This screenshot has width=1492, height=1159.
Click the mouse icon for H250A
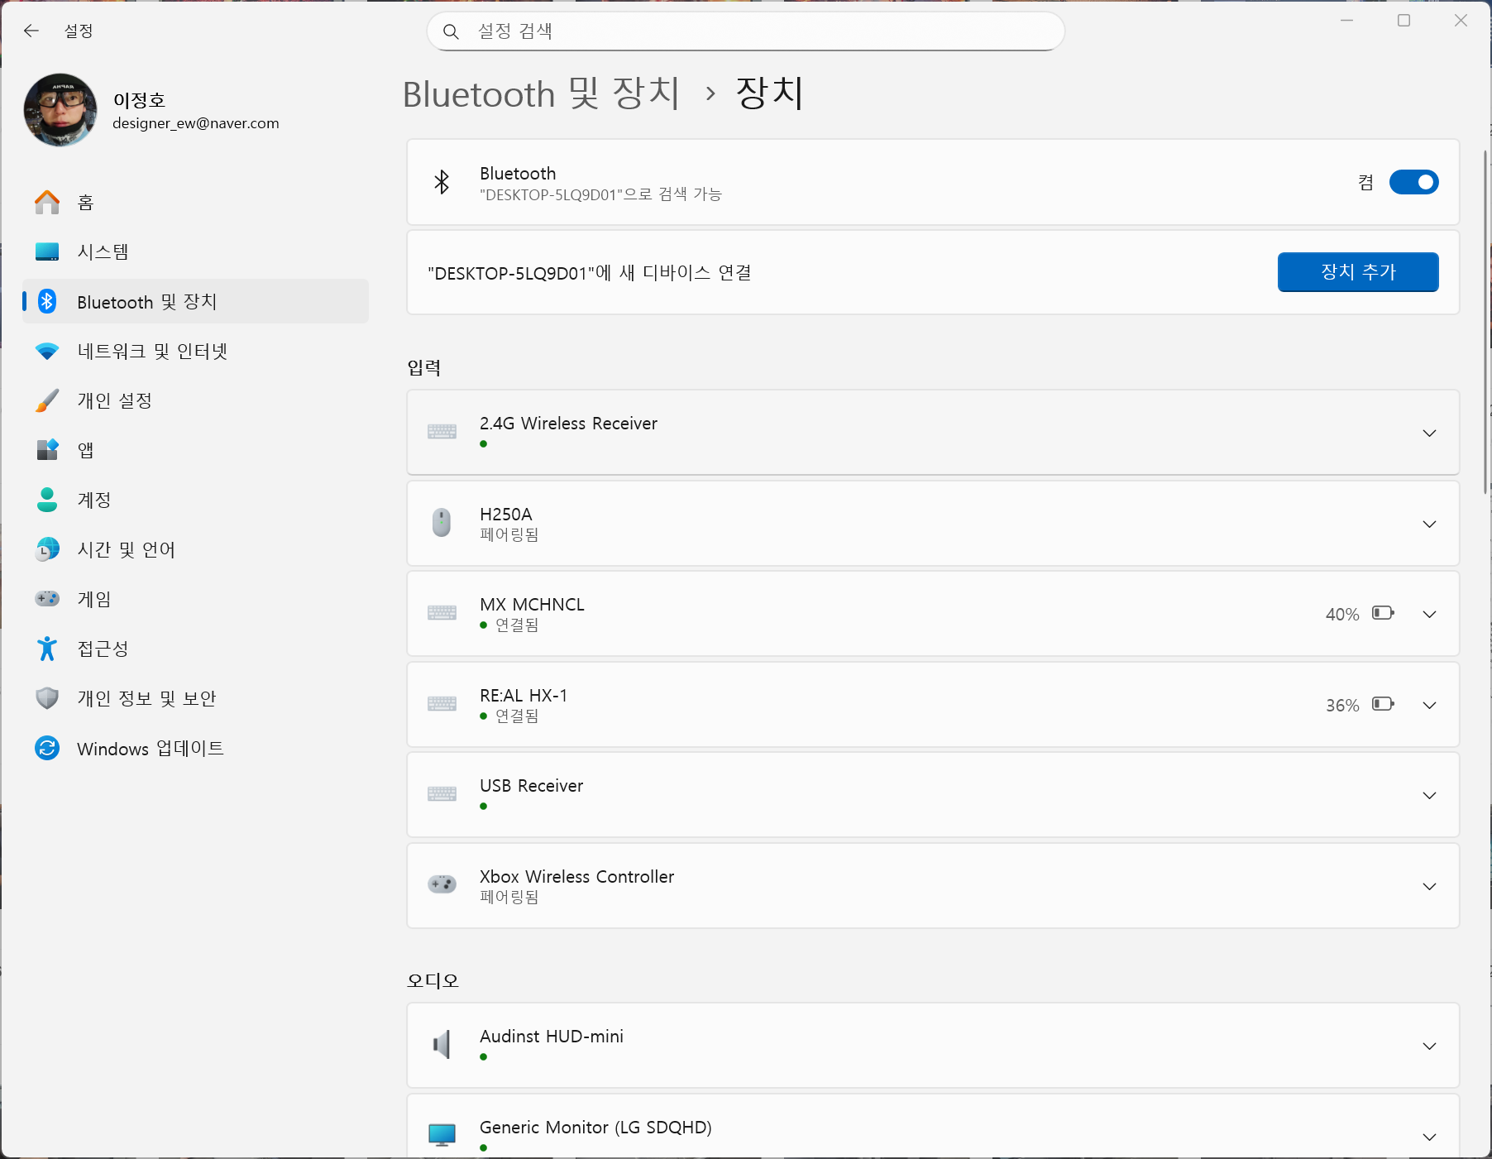tap(442, 523)
